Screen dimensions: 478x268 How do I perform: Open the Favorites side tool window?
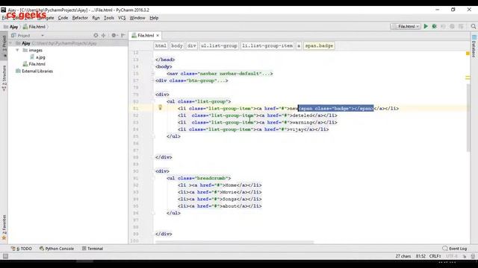(x=4, y=227)
